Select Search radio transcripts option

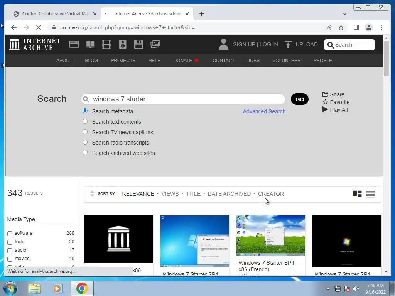(85, 142)
